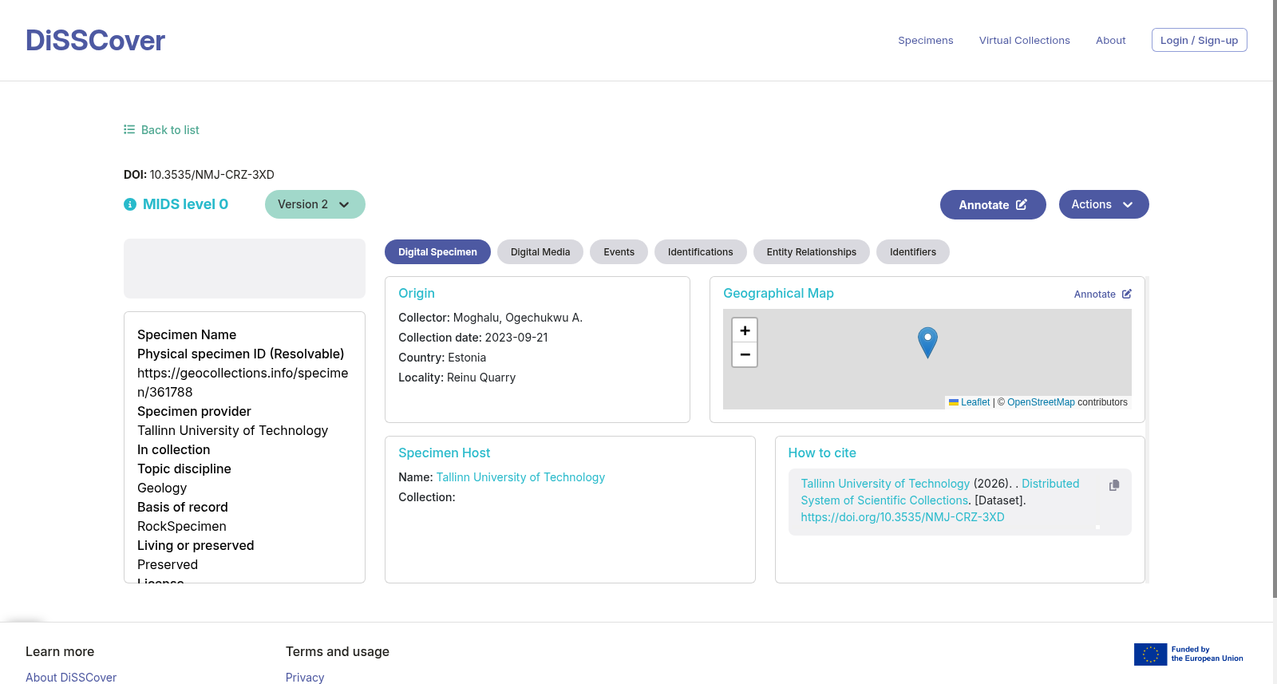Click the DiSSCover logo
This screenshot has height=684, width=1277.
[x=95, y=40]
